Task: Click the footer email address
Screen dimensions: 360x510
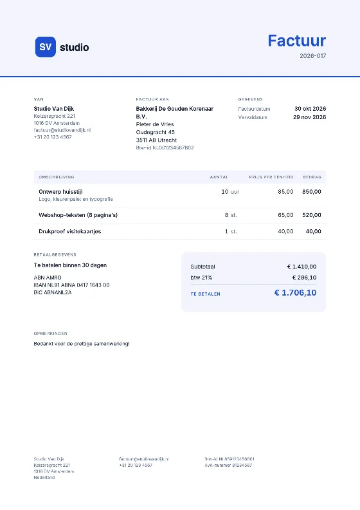Action: click(144, 459)
